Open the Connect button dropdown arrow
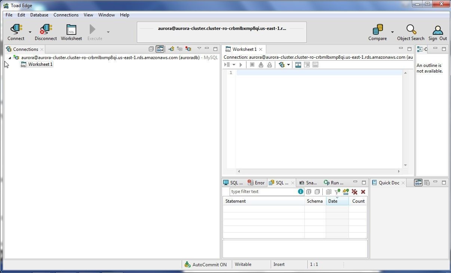This screenshot has height=273, width=451. (30, 32)
